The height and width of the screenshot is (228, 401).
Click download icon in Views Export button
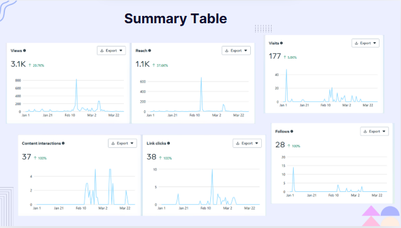(102, 51)
